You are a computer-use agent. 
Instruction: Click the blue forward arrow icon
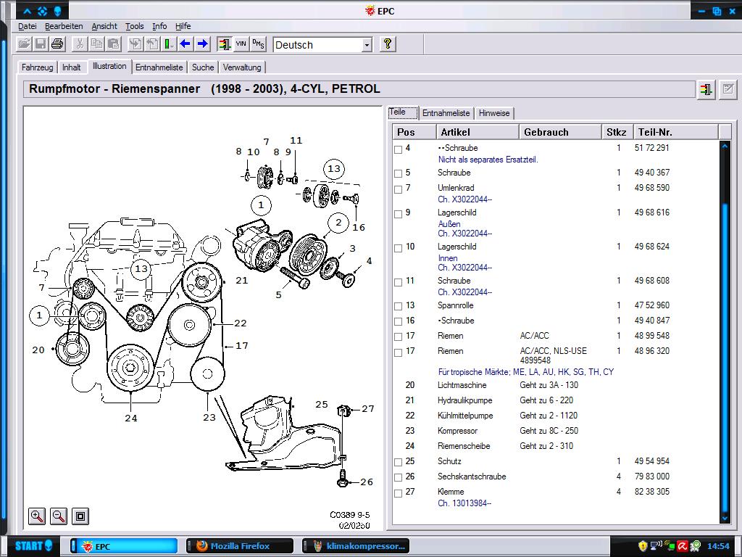pyautogui.click(x=203, y=44)
